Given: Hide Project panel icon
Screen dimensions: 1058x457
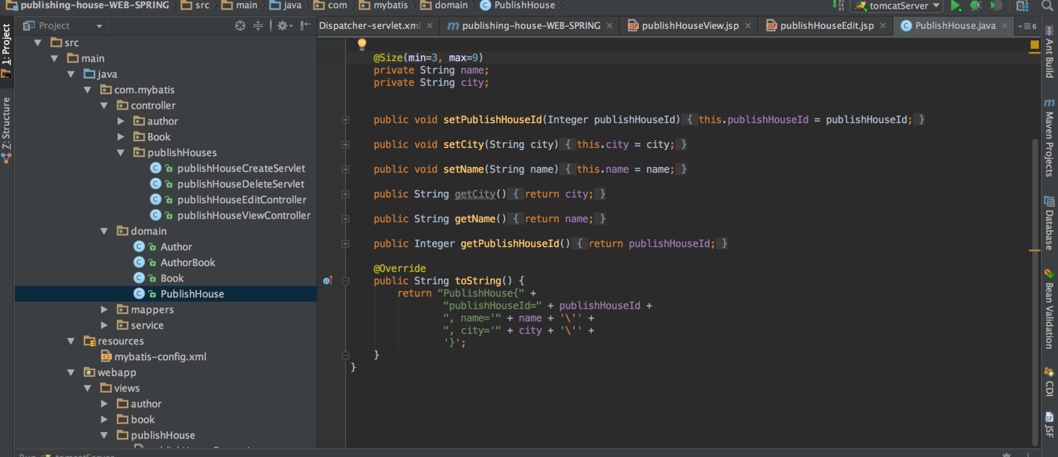Looking at the screenshot, I should click(305, 26).
